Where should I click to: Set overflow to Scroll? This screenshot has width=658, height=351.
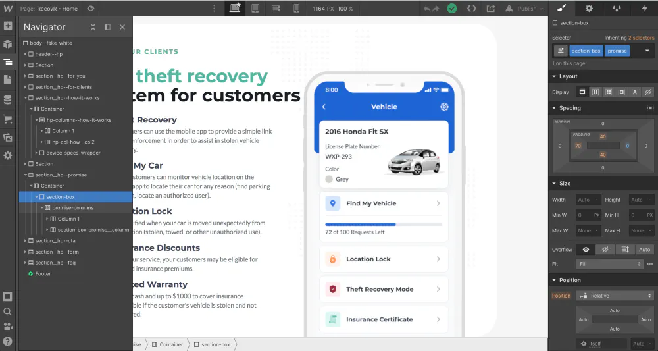625,250
